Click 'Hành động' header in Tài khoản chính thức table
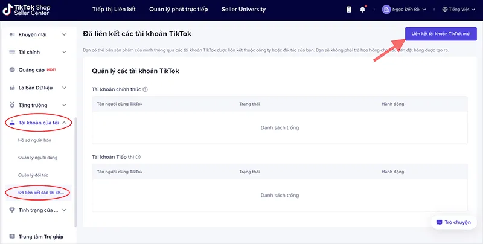This screenshot has height=244, width=483. (x=392, y=104)
